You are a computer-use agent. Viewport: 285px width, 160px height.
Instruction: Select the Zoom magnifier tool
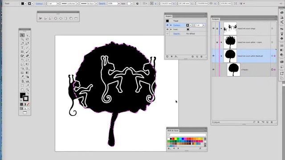[27, 90]
